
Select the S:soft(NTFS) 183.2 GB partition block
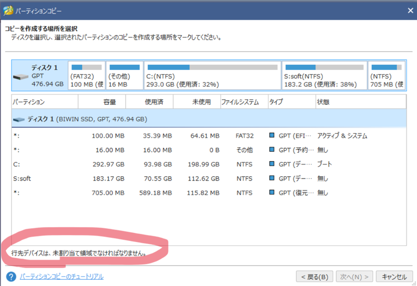(324, 76)
